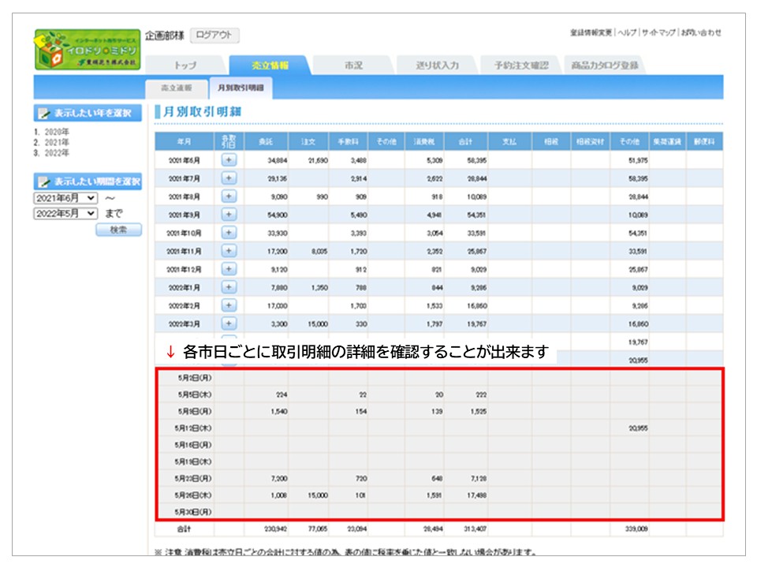
Task: Open start period dropdown 2021年6月
Action: 65,198
